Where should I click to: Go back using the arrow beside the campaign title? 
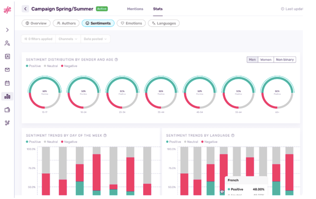point(25,9)
